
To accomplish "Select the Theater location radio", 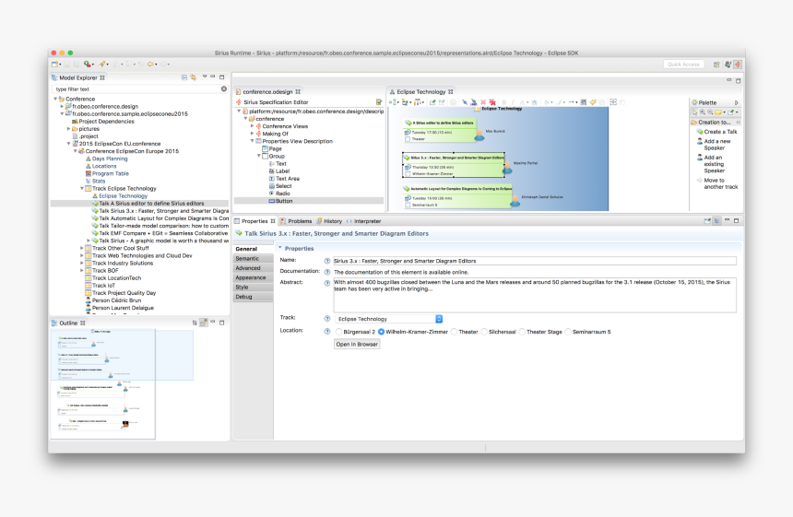I will click(x=454, y=332).
